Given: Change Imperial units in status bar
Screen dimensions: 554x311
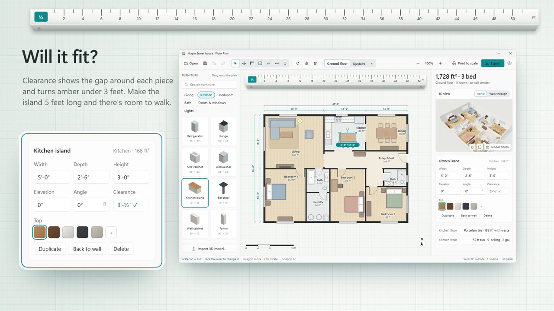Looking at the screenshot, I should [x=508, y=259].
